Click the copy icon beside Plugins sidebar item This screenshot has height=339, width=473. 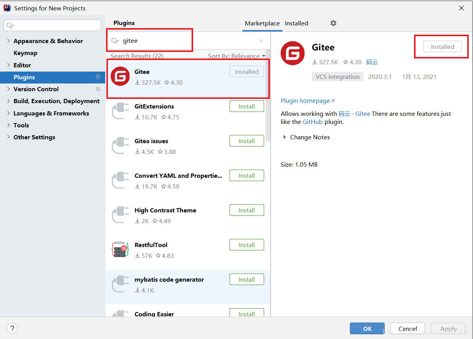(x=98, y=77)
